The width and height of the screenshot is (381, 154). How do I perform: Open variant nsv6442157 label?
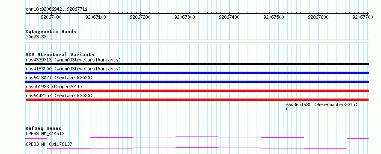[x=59, y=96]
